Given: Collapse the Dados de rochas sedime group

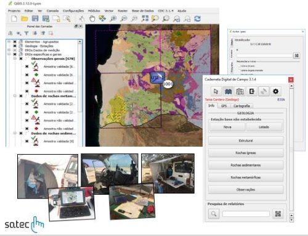Looking at the screenshot, I should coord(15,133).
